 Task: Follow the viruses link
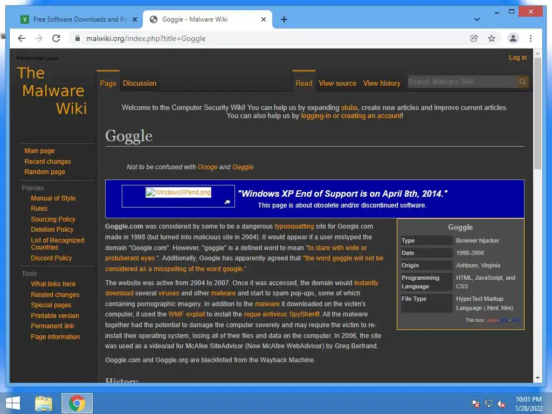(x=169, y=293)
